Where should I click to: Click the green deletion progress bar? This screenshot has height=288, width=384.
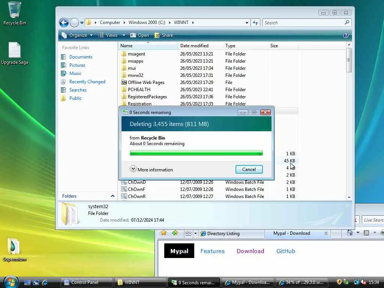(196, 153)
